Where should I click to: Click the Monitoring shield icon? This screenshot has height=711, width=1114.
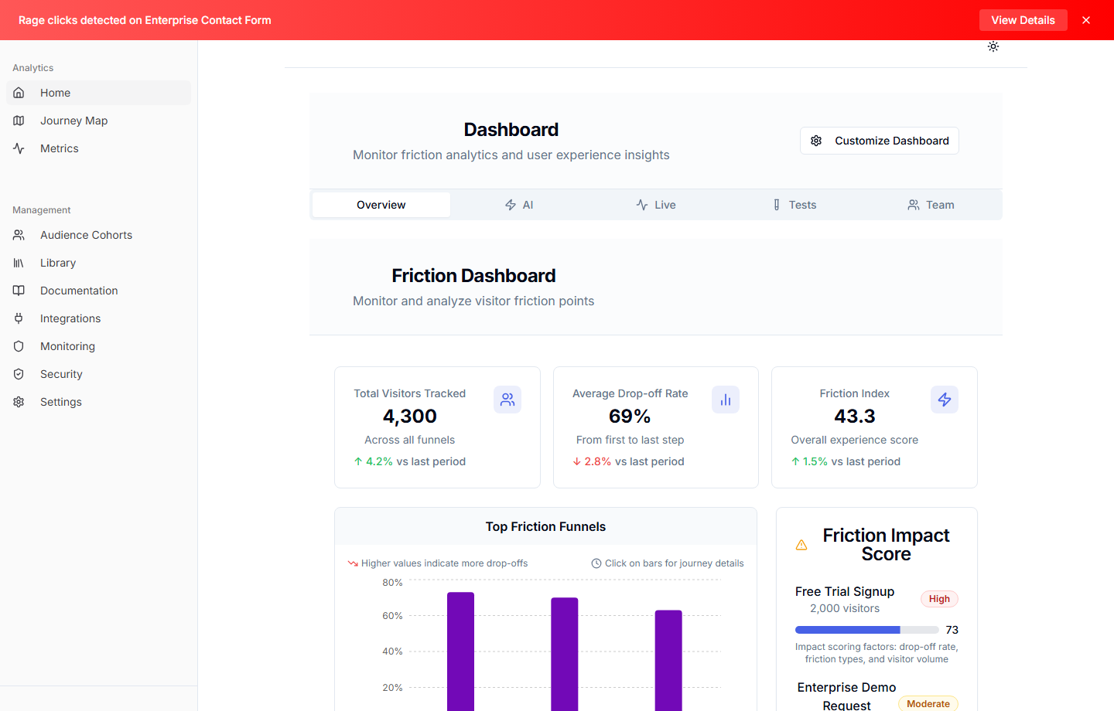[x=19, y=346]
